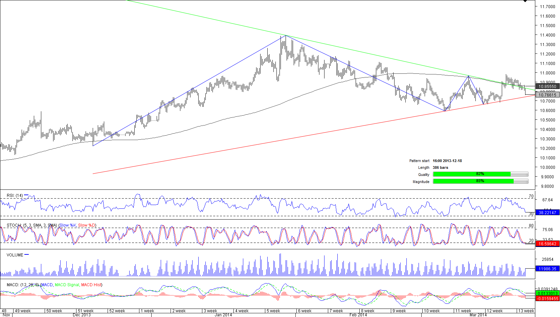Click the pattern start date 16:00 2013-12-18

[447, 161]
